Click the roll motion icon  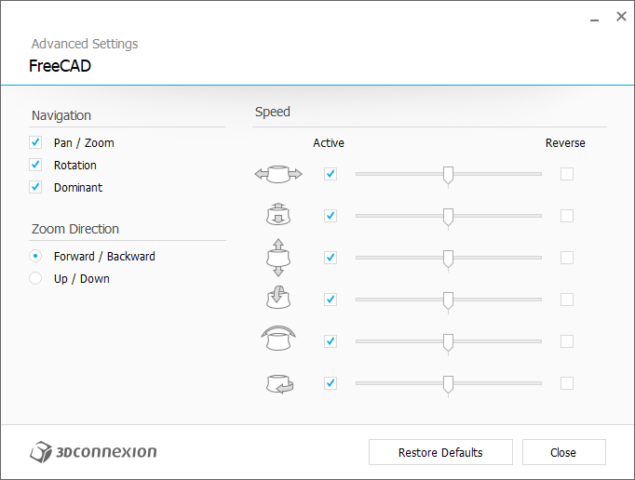click(278, 339)
